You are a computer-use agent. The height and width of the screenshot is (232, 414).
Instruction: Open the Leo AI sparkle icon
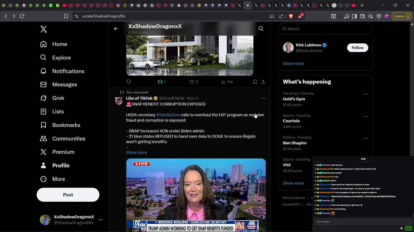[x=371, y=16]
